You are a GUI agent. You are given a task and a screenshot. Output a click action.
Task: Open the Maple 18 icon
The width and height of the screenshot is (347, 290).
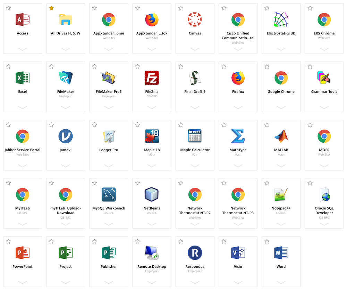152,136
